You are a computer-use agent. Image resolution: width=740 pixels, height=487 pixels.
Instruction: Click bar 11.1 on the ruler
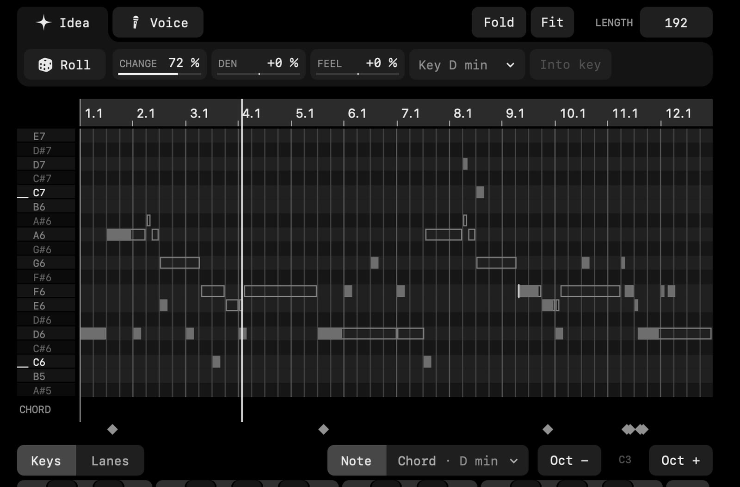tap(625, 113)
